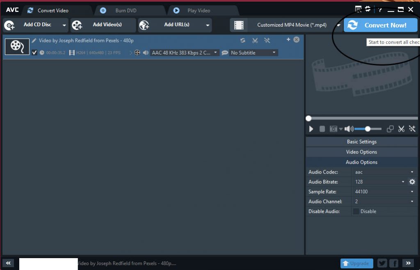Click the options arrows icon in title bar
Image resolution: width=420 pixels, height=270 pixels.
(x=368, y=9)
